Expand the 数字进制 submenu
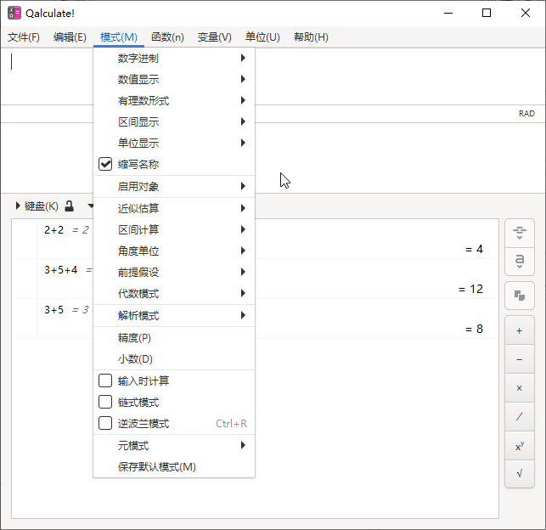This screenshot has width=546, height=530. 174,58
